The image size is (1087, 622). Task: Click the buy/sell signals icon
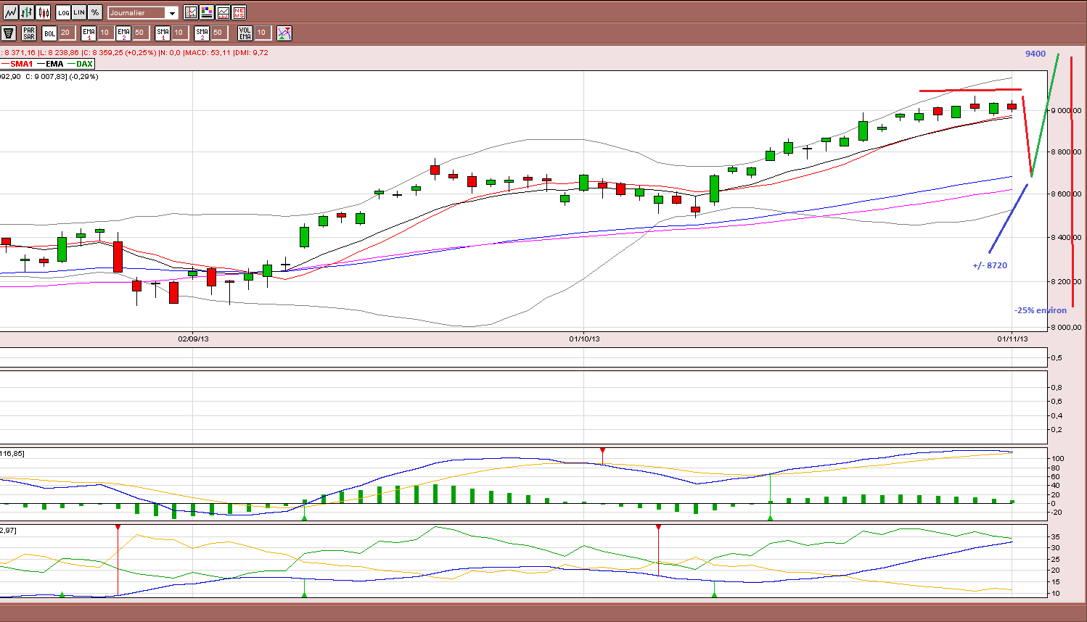[x=284, y=33]
